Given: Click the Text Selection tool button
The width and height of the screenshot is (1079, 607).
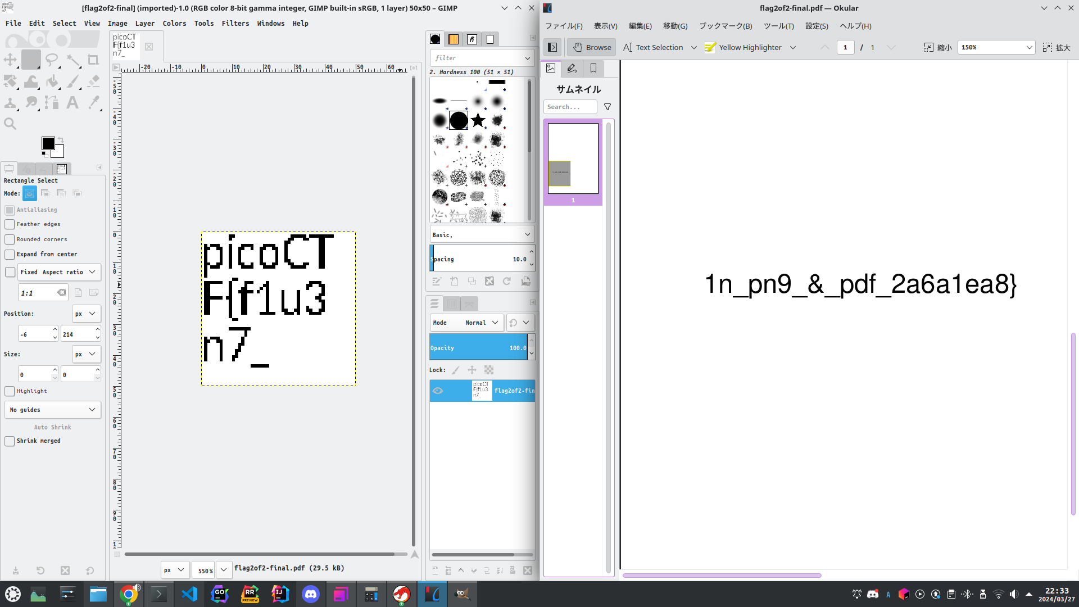Looking at the screenshot, I should [x=653, y=48].
